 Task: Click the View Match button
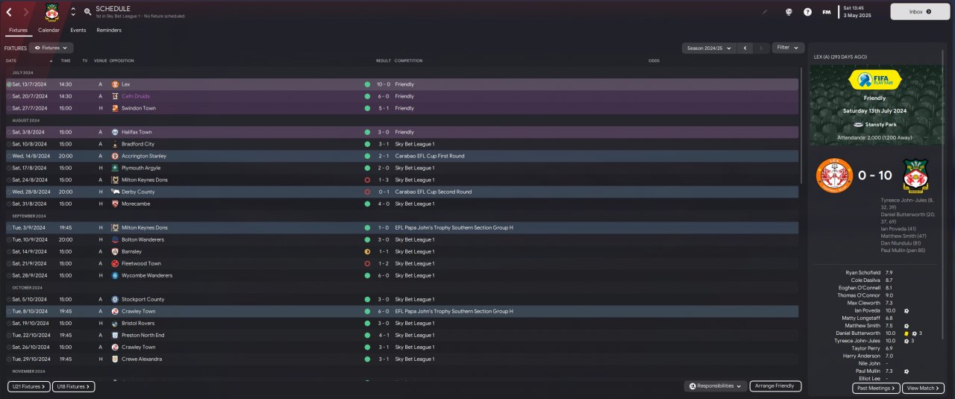pos(923,388)
